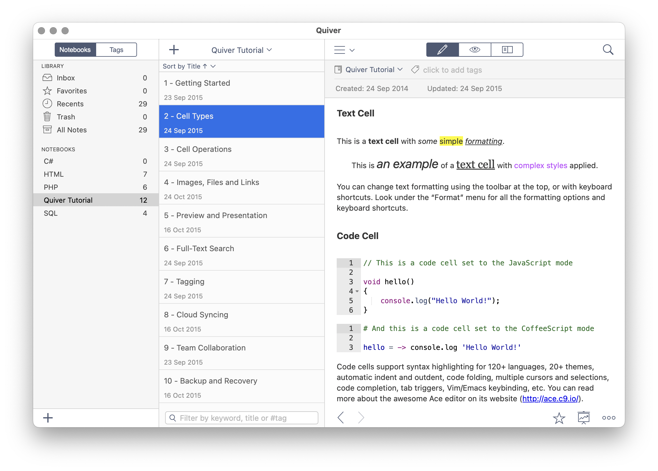
Task: Open note 9 - Team Collaboration
Action: click(x=242, y=353)
